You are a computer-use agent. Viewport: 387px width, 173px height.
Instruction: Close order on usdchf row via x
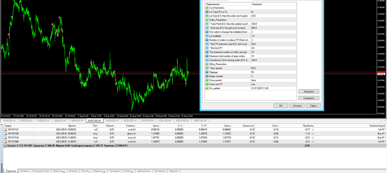tap(312, 130)
